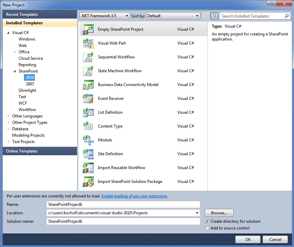Screen dimensions: 294x247
Task: Collapse the SharePoint tree node
Action: [x=15, y=71]
